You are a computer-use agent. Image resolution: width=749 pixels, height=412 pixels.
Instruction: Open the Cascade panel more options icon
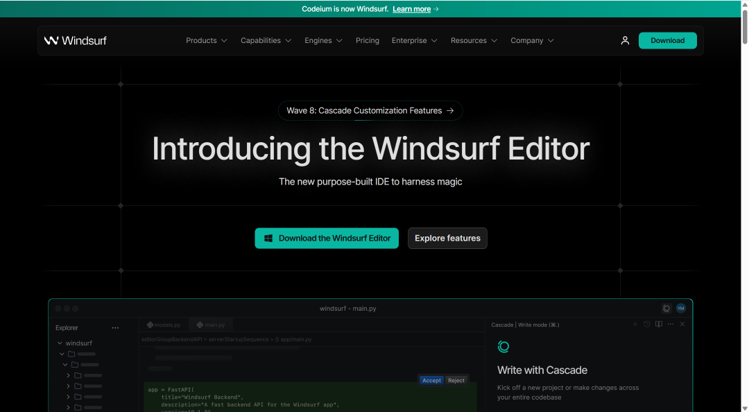click(x=671, y=324)
